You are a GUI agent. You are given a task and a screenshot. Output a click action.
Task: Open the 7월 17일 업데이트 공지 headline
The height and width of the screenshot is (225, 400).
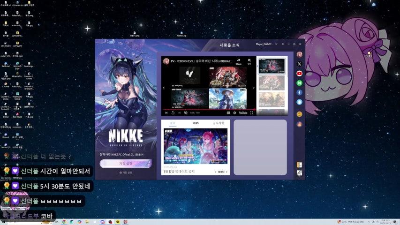(179, 172)
